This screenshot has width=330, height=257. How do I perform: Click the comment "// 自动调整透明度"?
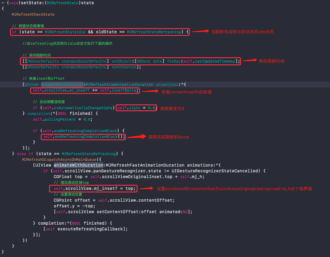(49, 102)
